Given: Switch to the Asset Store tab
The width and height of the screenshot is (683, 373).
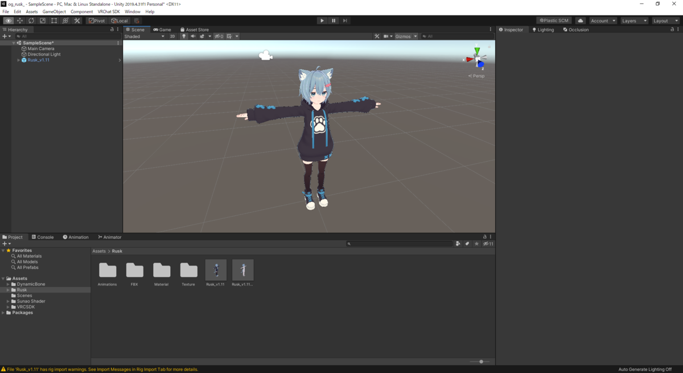Looking at the screenshot, I should [x=195, y=30].
